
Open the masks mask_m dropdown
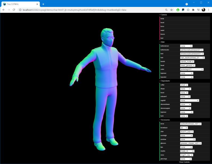[x=187, y=151]
